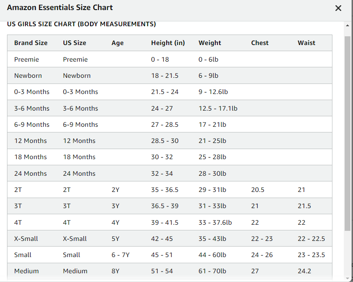Click the 2T chest value "20.5"
This screenshot has width=353, height=282.
(258, 190)
